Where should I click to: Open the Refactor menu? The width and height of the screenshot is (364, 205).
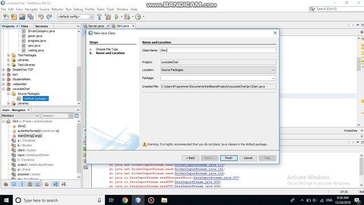coord(57,9)
